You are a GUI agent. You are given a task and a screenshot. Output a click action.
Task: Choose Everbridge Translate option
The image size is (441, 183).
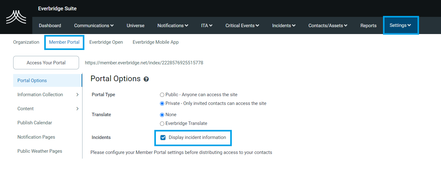(162, 123)
